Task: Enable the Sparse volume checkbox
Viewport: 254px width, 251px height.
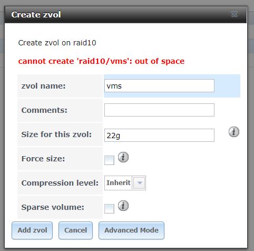Action: 109,209
